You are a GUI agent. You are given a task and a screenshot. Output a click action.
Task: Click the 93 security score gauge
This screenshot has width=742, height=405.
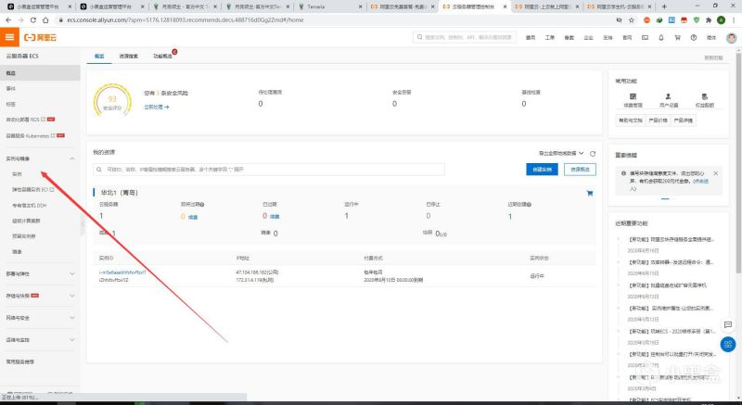[112, 101]
